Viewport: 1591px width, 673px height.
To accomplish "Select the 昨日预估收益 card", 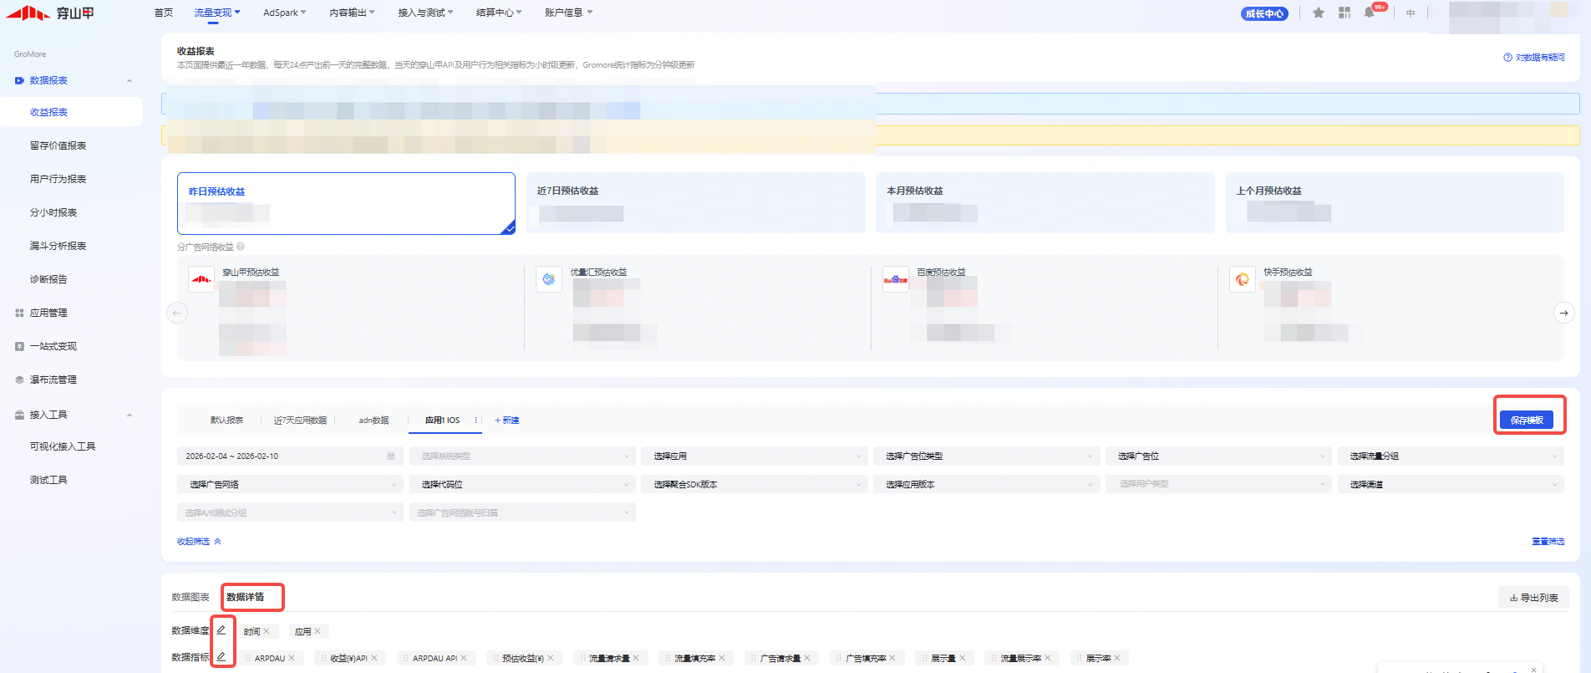I will [346, 203].
